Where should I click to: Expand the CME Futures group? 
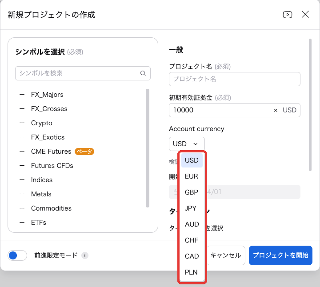22,151
